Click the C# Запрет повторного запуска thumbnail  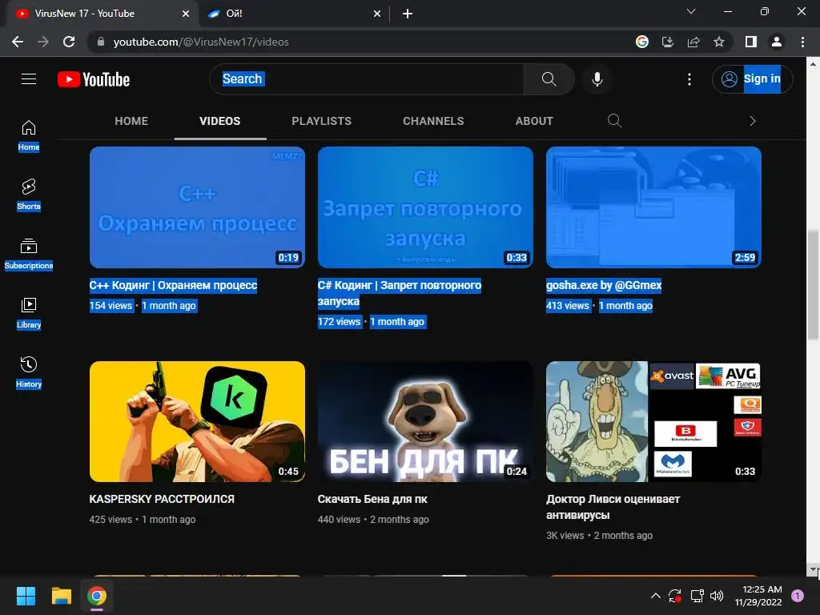(425, 207)
